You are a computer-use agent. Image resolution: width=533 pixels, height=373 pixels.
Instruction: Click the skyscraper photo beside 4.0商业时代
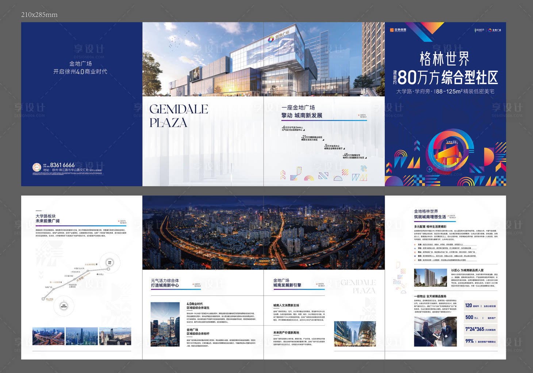pos(165,324)
